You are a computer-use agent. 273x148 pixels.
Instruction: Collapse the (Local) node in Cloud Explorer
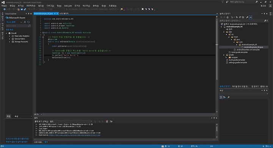[x=7, y=33]
